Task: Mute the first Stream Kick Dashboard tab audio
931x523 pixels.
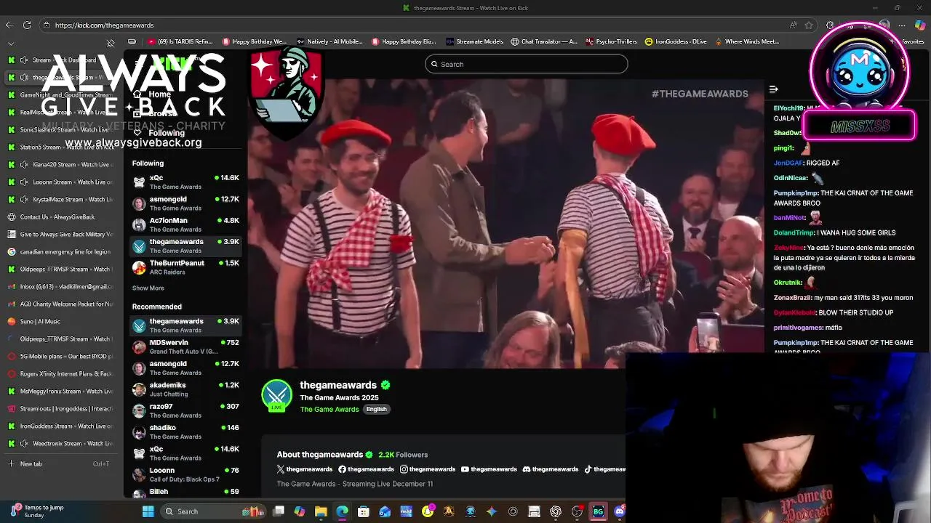Action: 25,60
